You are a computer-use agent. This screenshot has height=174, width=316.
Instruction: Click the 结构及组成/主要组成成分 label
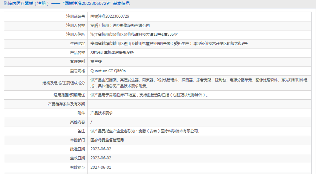point(64,83)
